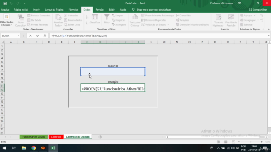Click Limpar filter option
Viewport: 271px width, 152px height.
pos(117,16)
